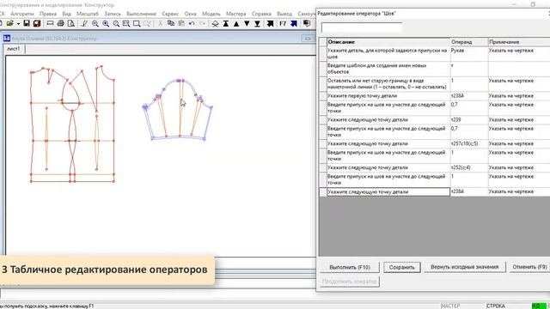Open the Правка menu
This screenshot has height=309, width=550.
pos(48,14)
